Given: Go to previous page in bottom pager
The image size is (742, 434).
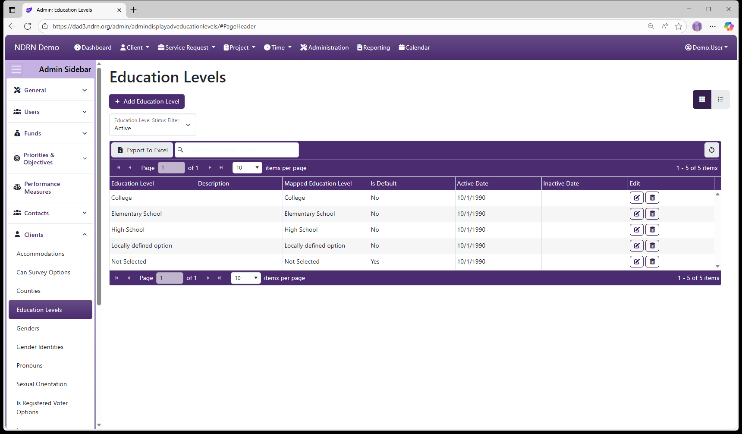Looking at the screenshot, I should pyautogui.click(x=129, y=278).
